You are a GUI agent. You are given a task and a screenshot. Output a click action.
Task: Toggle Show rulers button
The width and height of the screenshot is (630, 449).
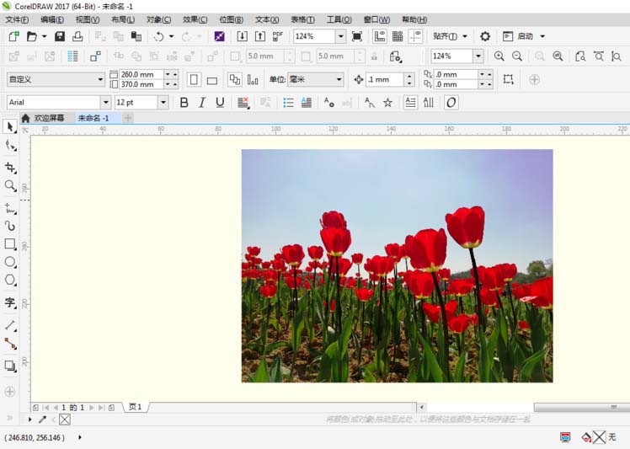tap(380, 36)
